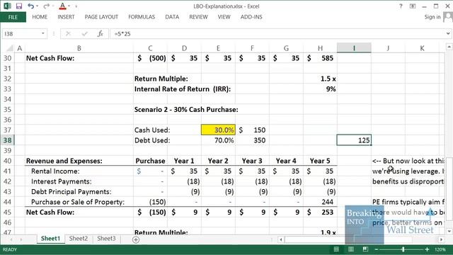The height and width of the screenshot is (255, 453).
Task: Switch to Sheet3 tab
Action: coord(106,239)
